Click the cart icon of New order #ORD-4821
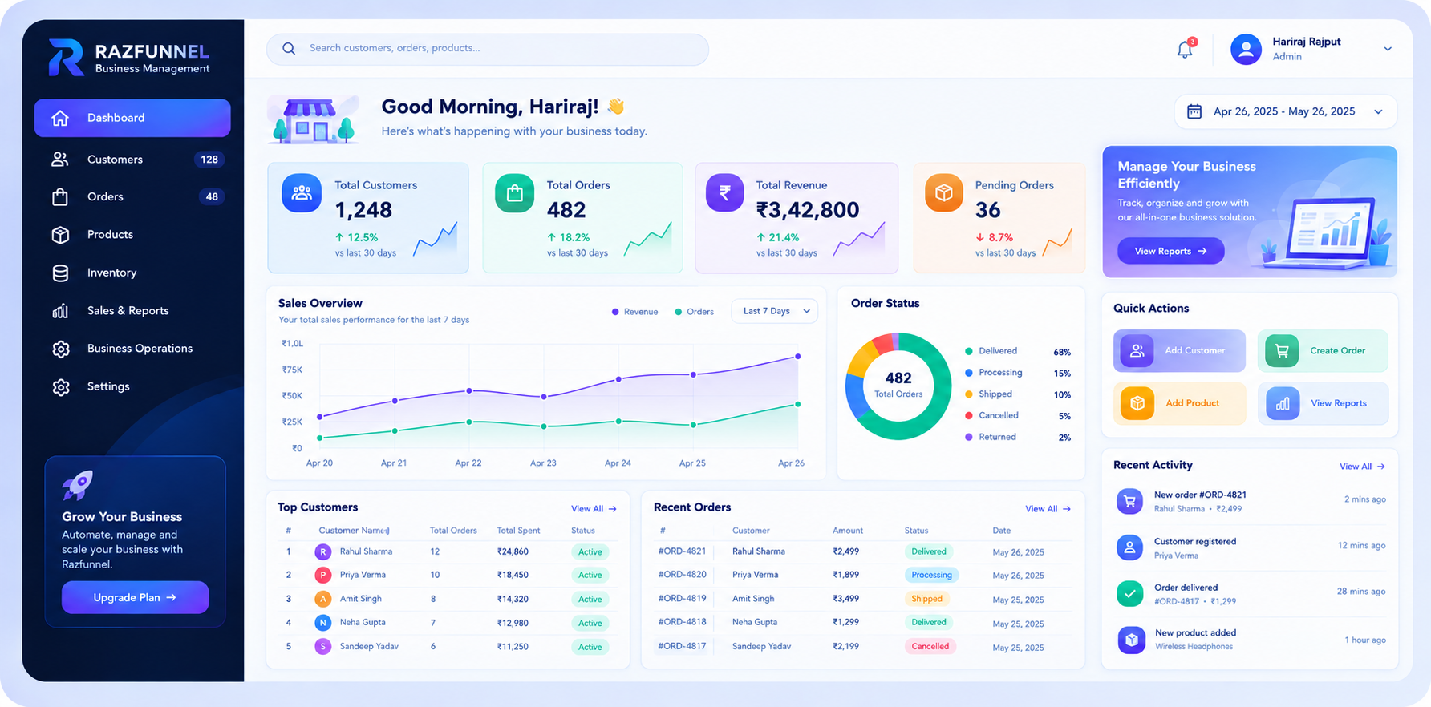The image size is (1431, 707). [x=1129, y=501]
